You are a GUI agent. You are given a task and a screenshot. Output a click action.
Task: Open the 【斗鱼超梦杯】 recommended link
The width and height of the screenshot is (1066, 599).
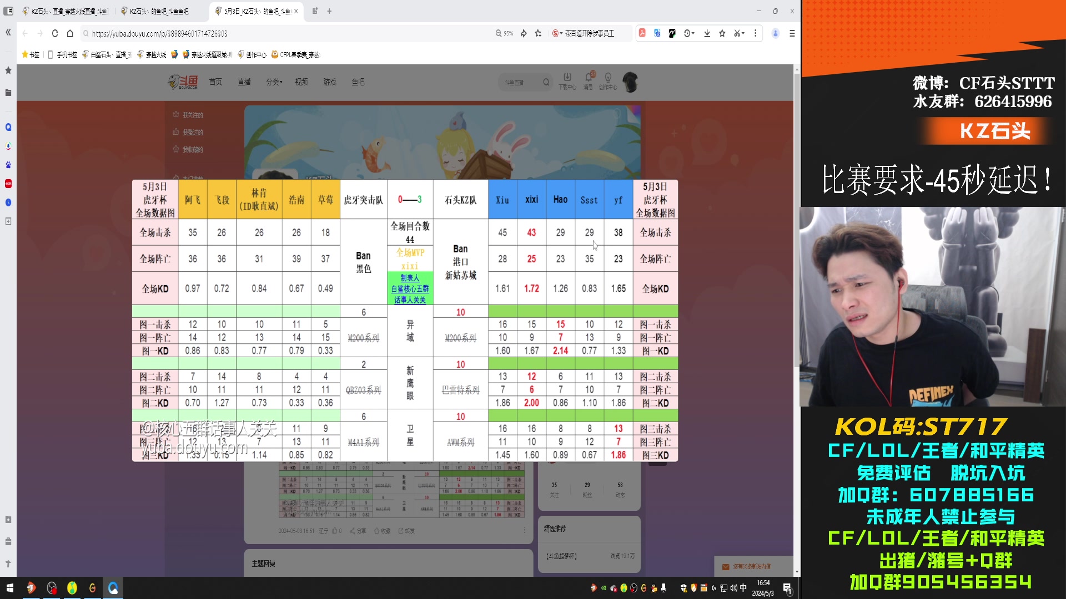[x=562, y=555]
